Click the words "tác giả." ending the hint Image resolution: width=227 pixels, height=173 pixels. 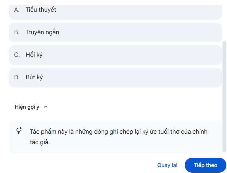(40, 142)
